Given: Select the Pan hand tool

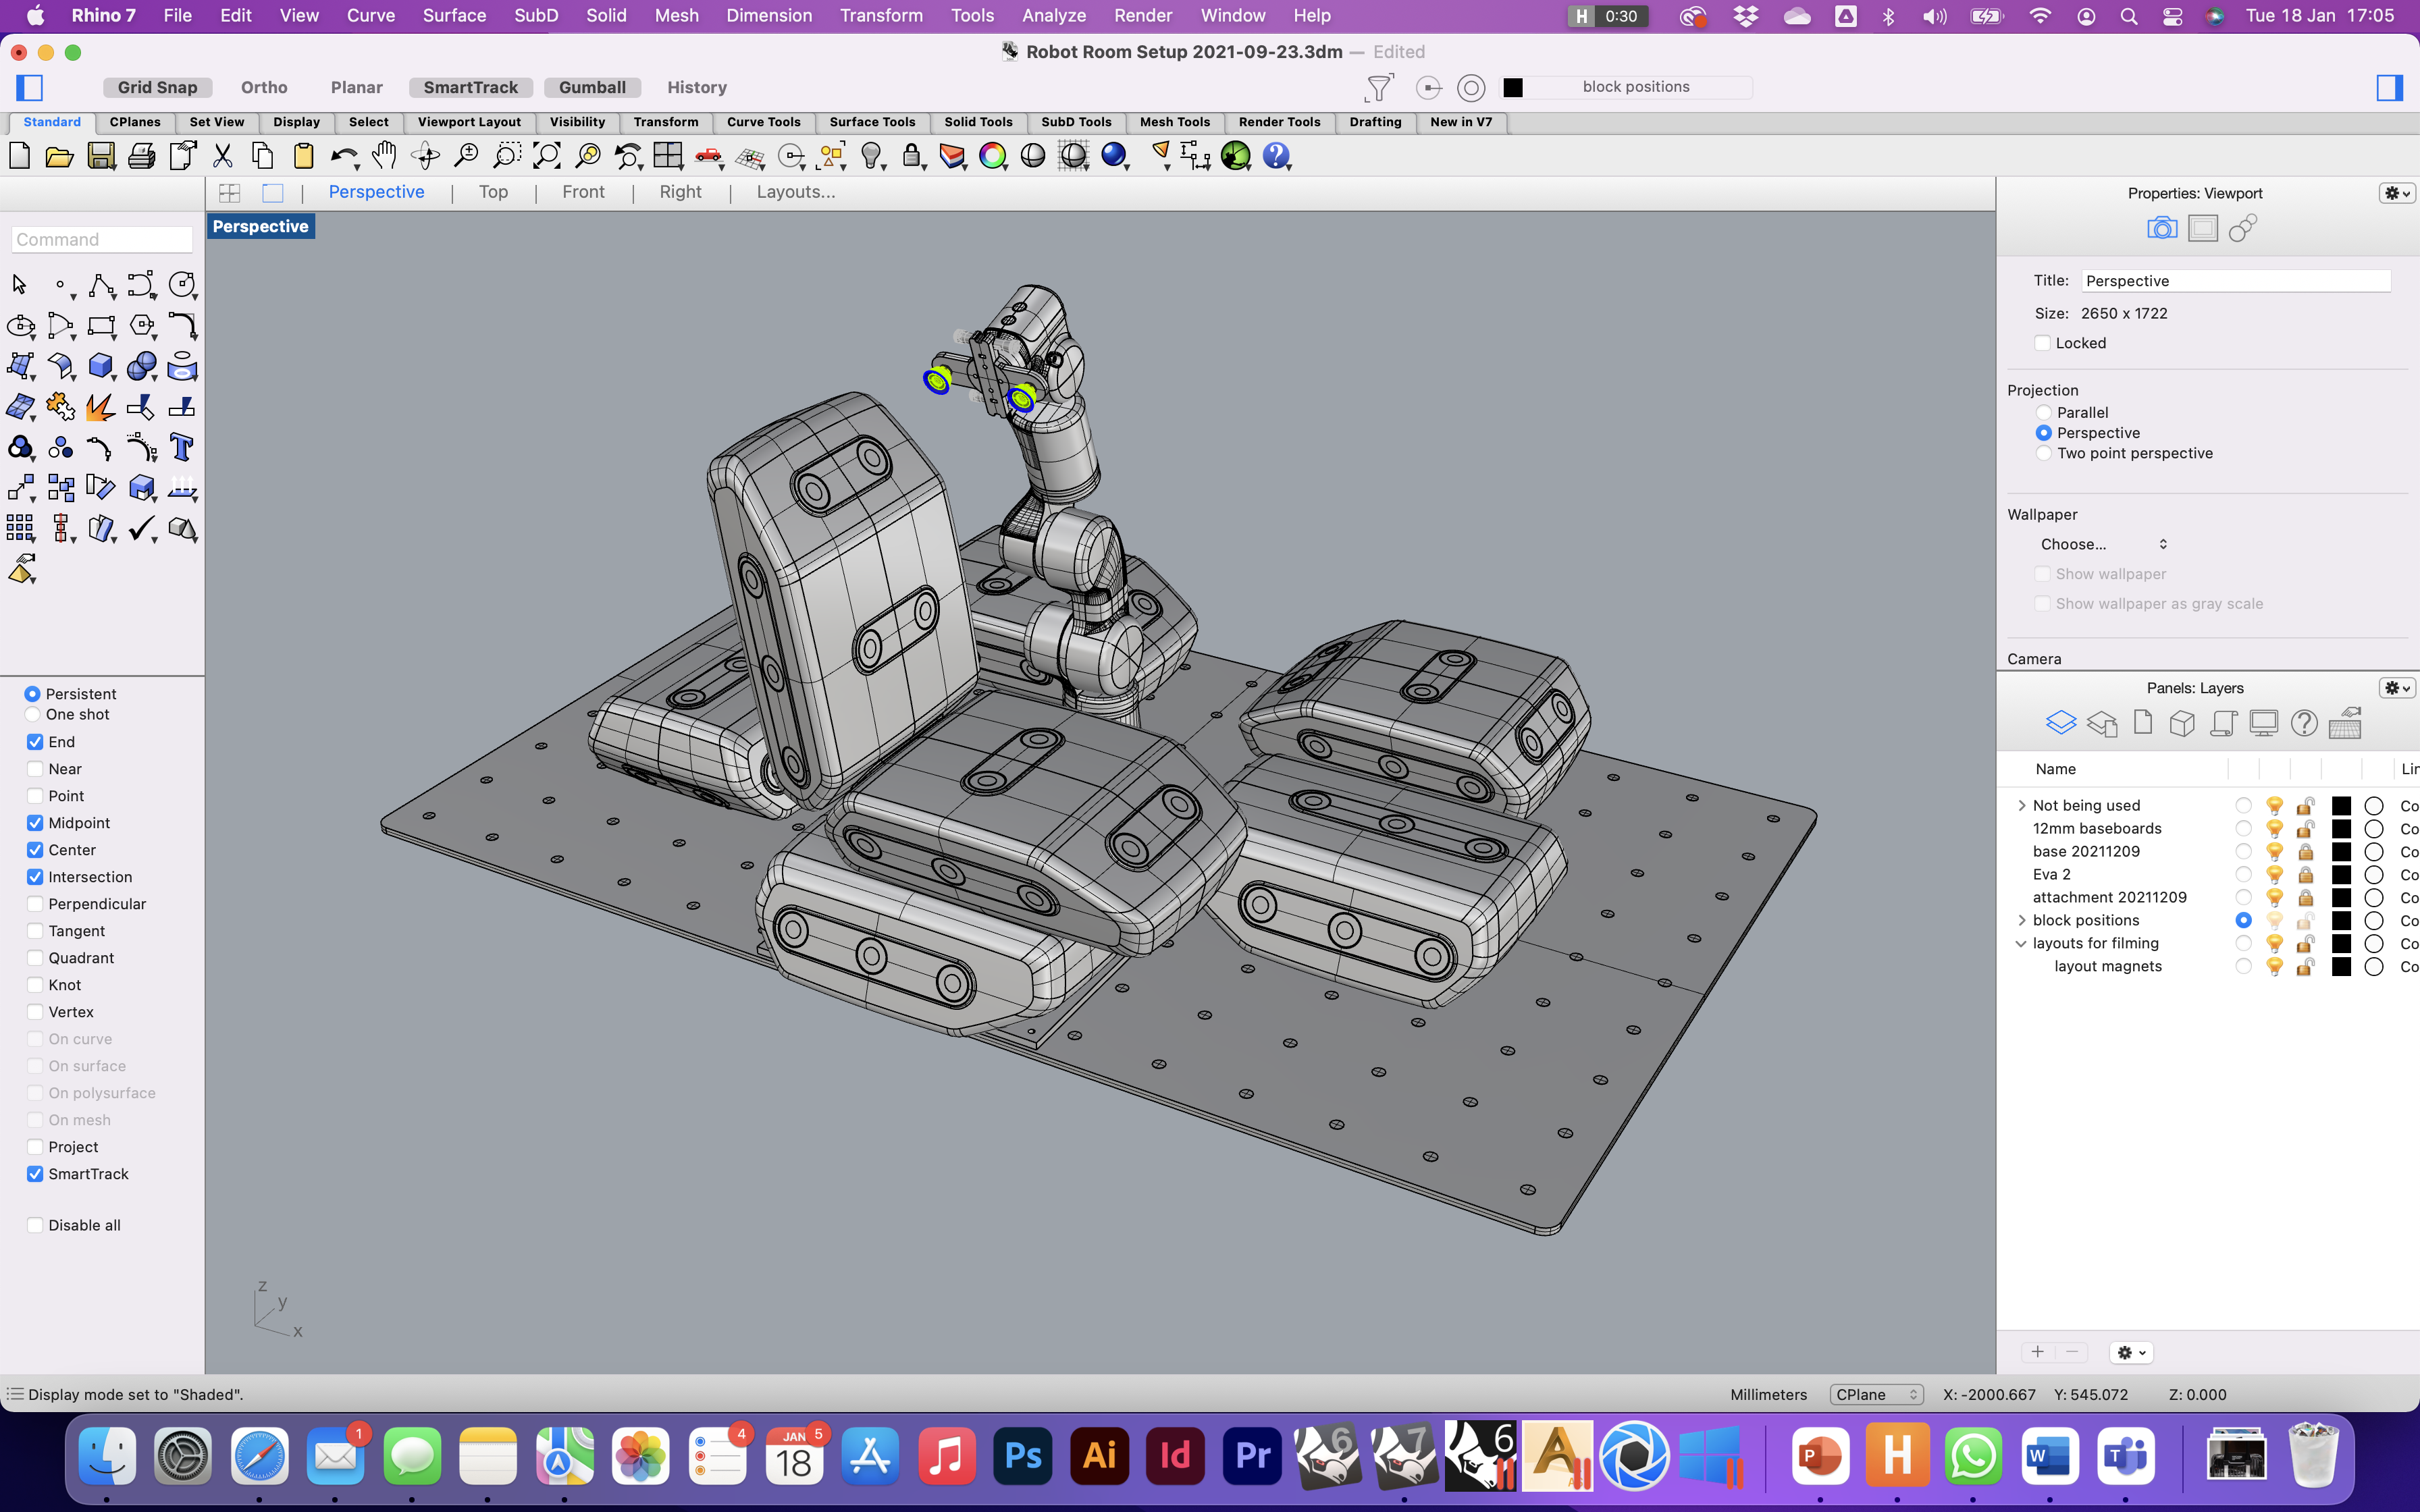Looking at the screenshot, I should [384, 156].
